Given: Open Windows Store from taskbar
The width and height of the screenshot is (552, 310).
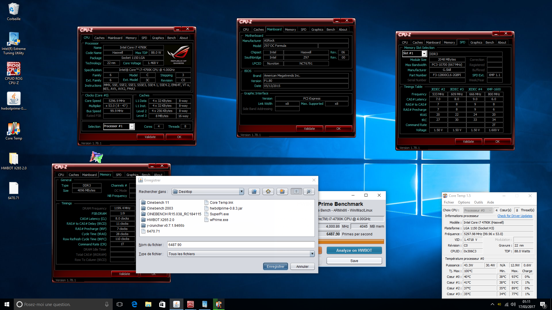Looking at the screenshot, I should tap(162, 304).
